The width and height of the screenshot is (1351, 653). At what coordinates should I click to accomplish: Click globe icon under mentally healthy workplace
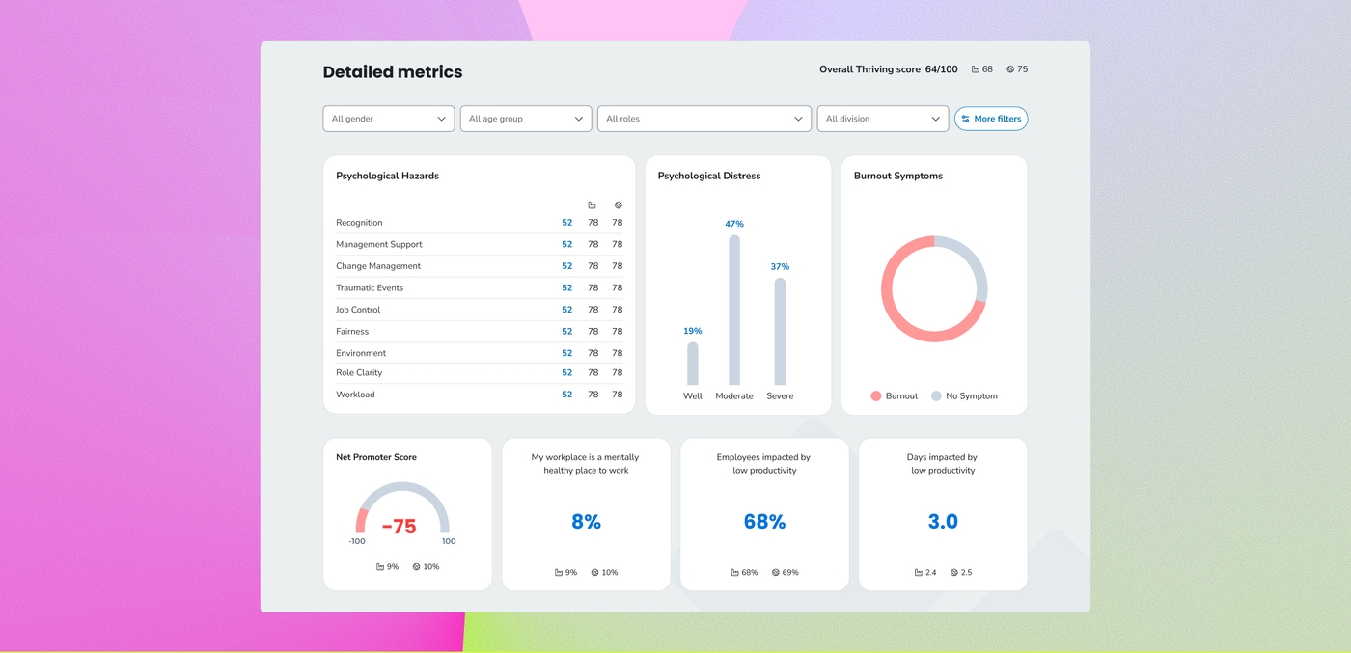[x=594, y=573]
